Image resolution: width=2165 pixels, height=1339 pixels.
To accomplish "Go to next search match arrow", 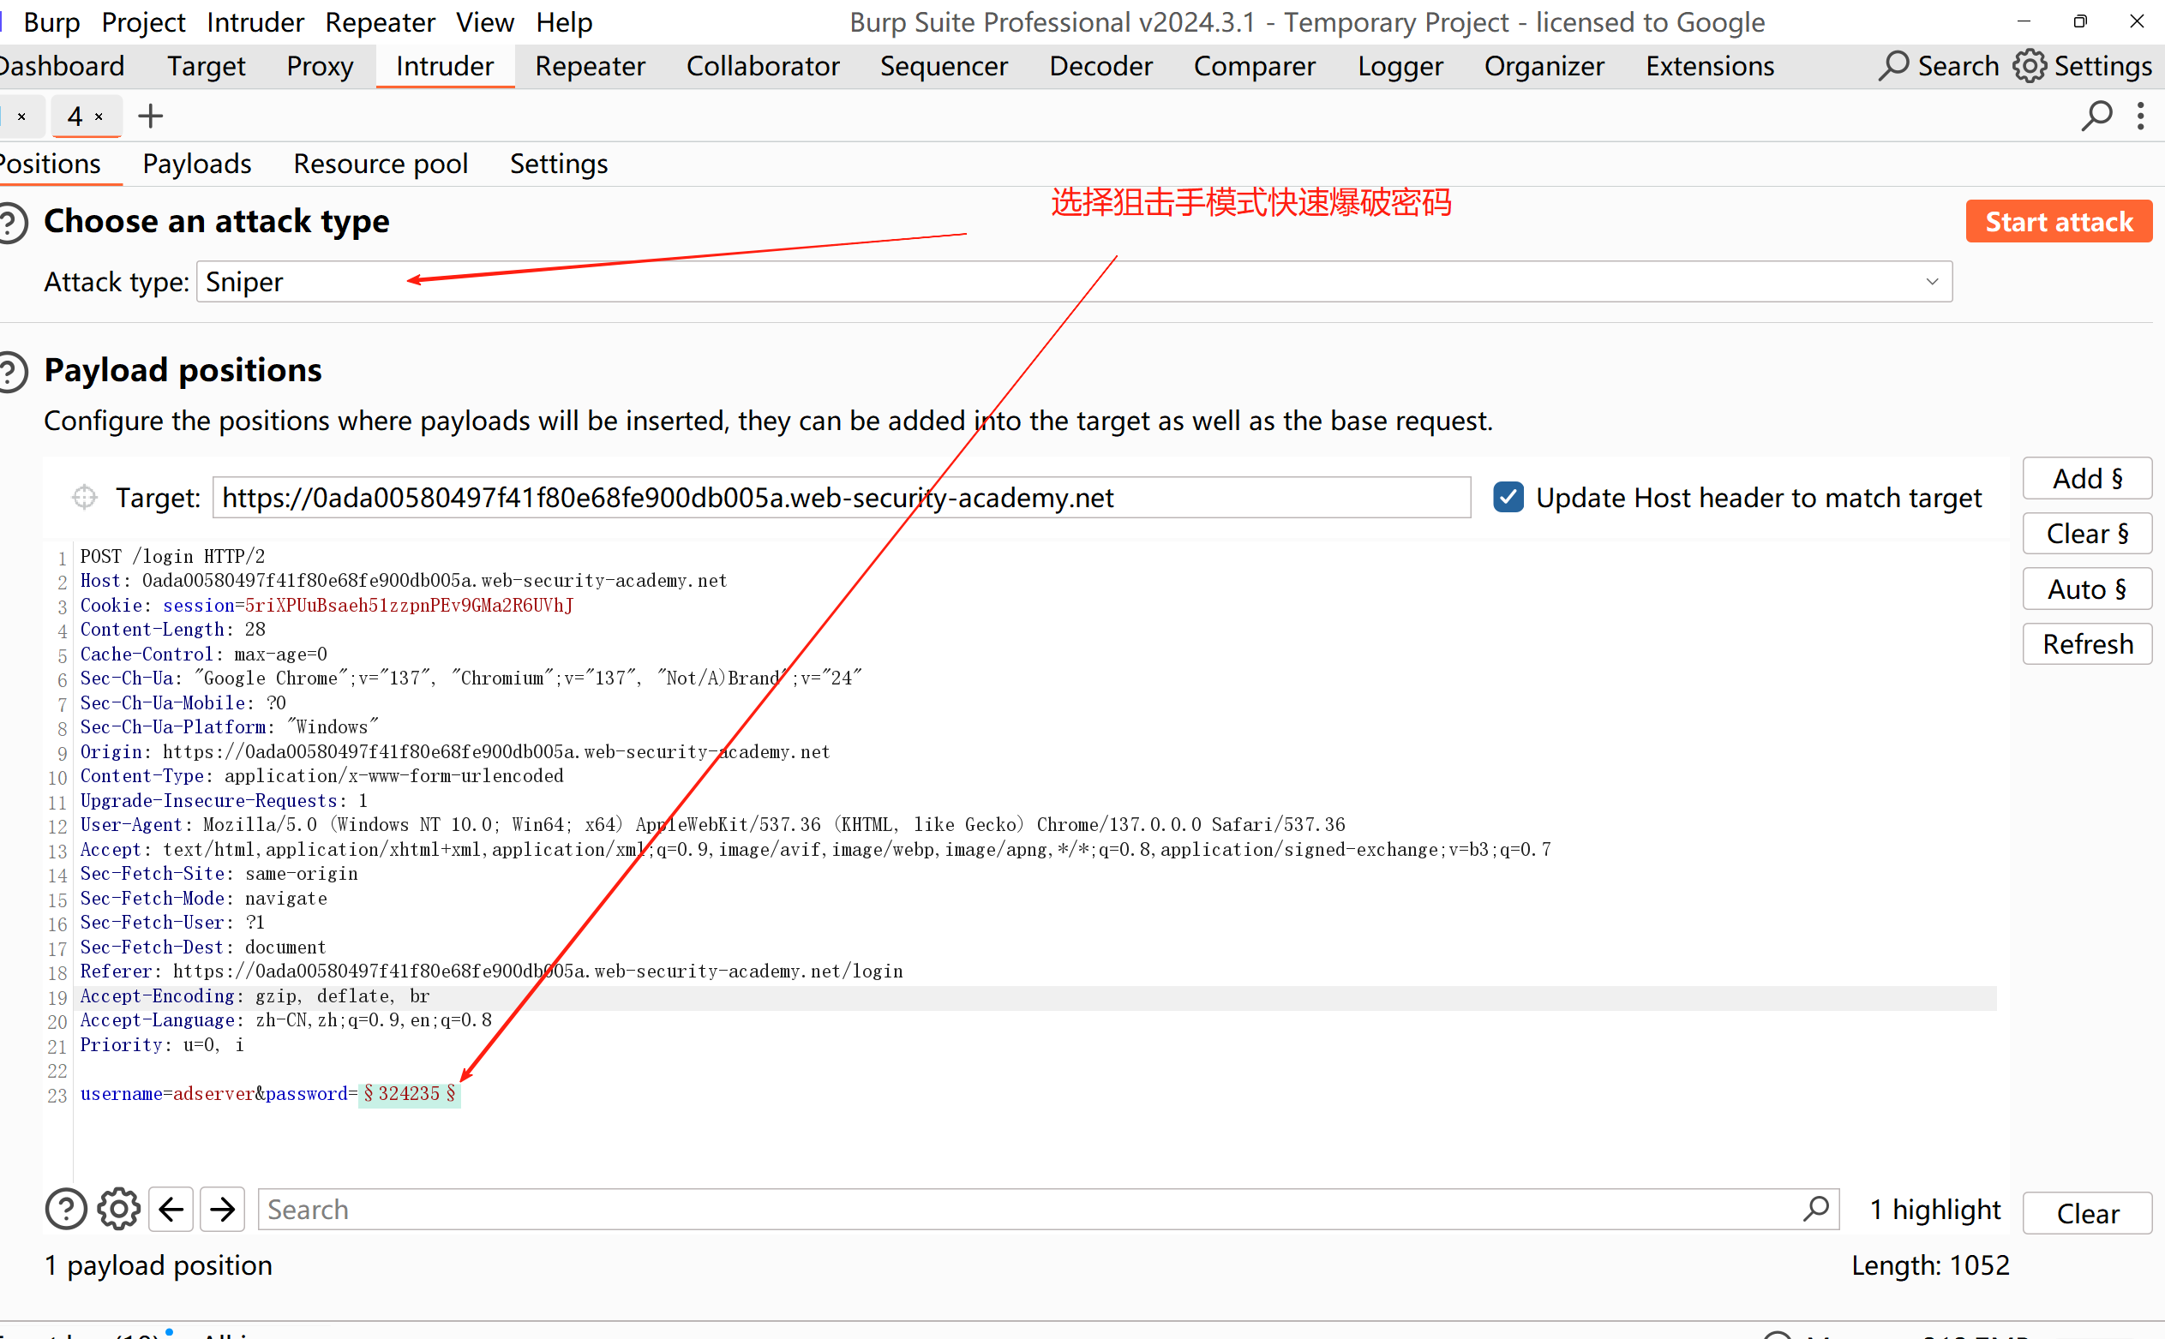I will click(x=222, y=1209).
